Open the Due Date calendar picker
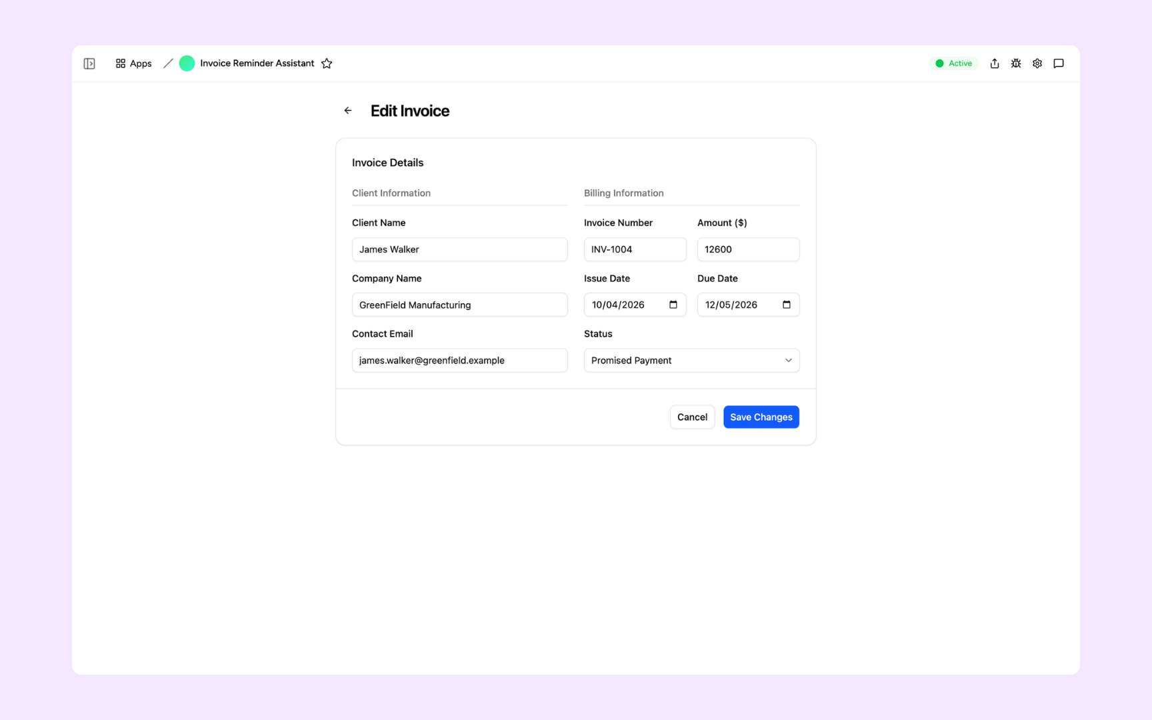Viewport: 1152px width, 720px height. tap(787, 305)
